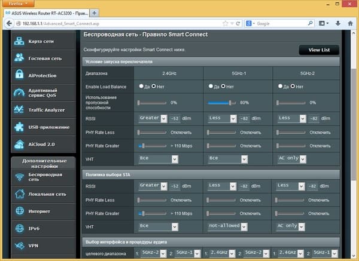Switch to ASUS Wireless Router RT-AC3200 tab
Image resolution: width=359 pixels, height=261 pixels.
pyautogui.click(x=47, y=13)
